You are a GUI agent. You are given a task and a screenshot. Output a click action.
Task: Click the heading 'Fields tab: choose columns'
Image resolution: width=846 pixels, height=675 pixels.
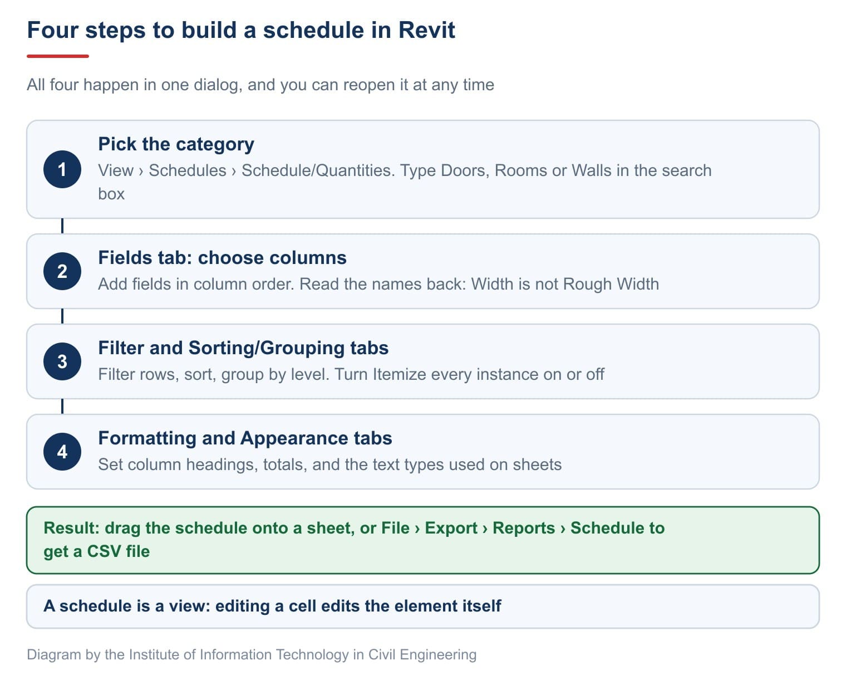(222, 258)
